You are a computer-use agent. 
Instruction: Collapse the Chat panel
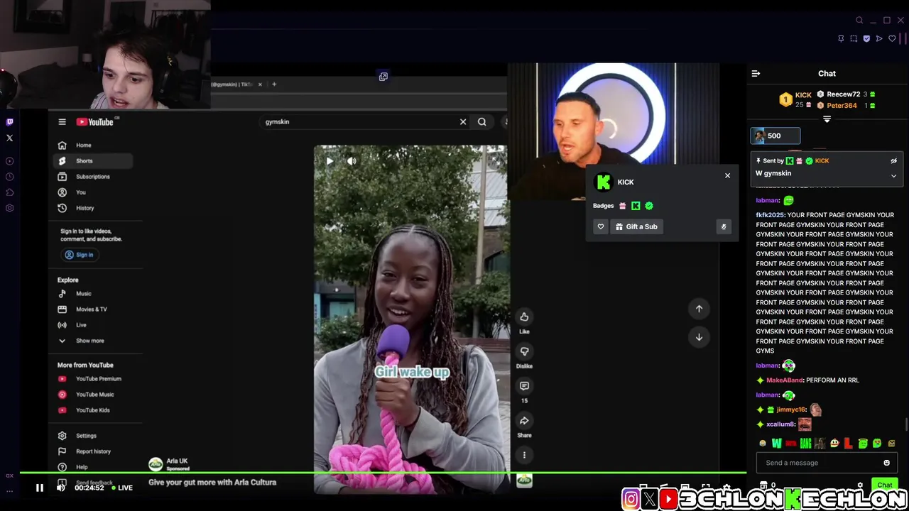click(x=756, y=74)
